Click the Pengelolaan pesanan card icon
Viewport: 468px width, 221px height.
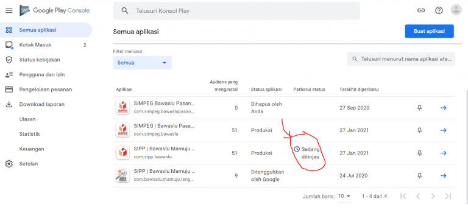click(x=9, y=89)
